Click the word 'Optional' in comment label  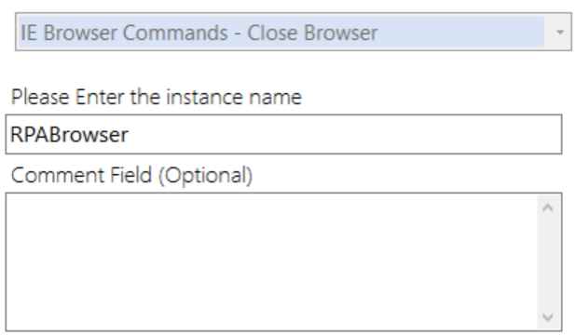tap(205, 175)
